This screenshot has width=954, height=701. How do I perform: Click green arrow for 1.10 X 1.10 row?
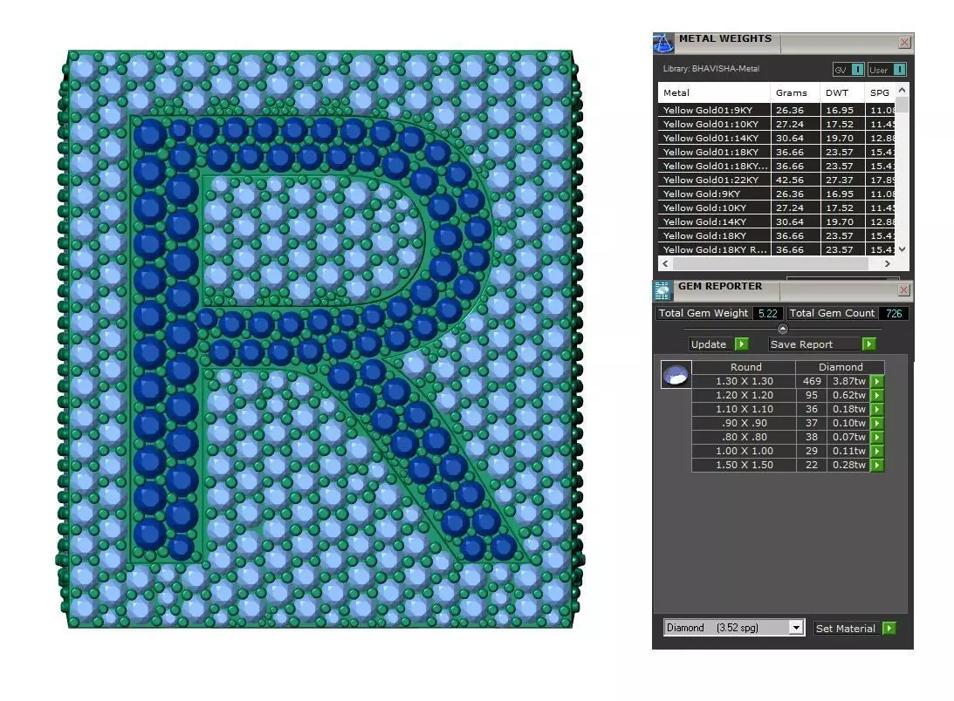pos(877,409)
